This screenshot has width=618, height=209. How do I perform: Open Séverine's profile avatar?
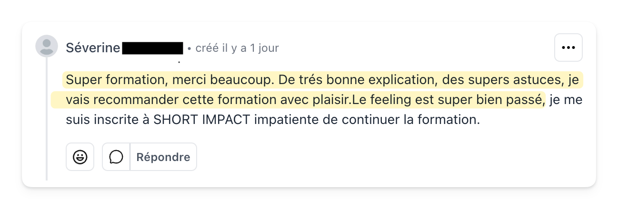pyautogui.click(x=47, y=47)
